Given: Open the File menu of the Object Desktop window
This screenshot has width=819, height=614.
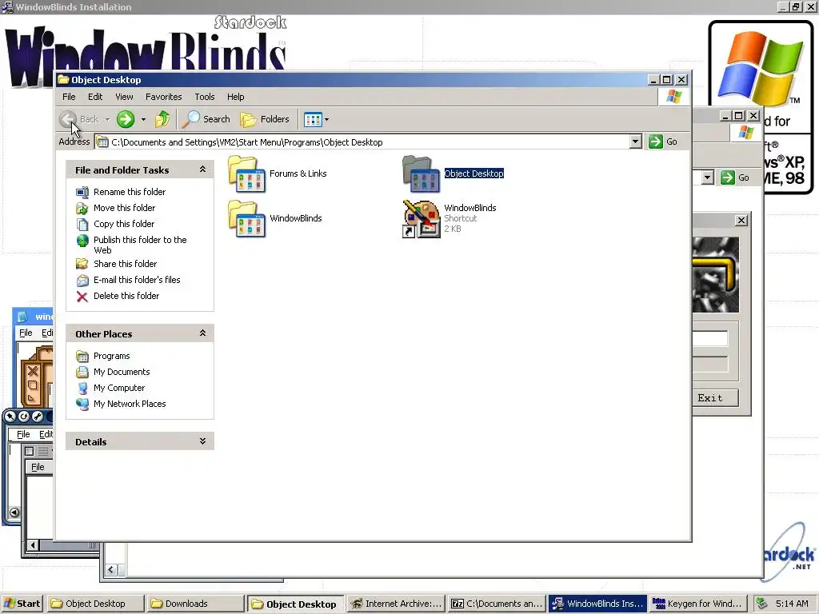Looking at the screenshot, I should click(69, 97).
